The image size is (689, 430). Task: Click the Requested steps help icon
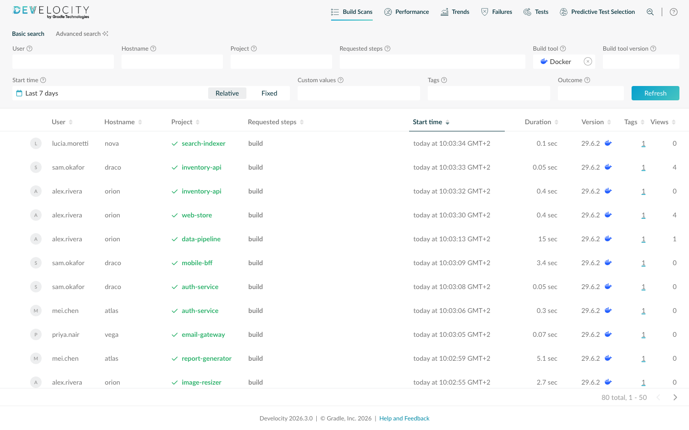388,49
